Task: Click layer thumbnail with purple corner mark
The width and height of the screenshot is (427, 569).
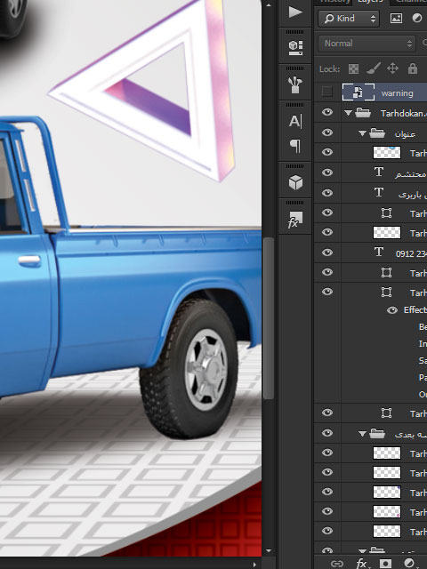Action: click(387, 492)
